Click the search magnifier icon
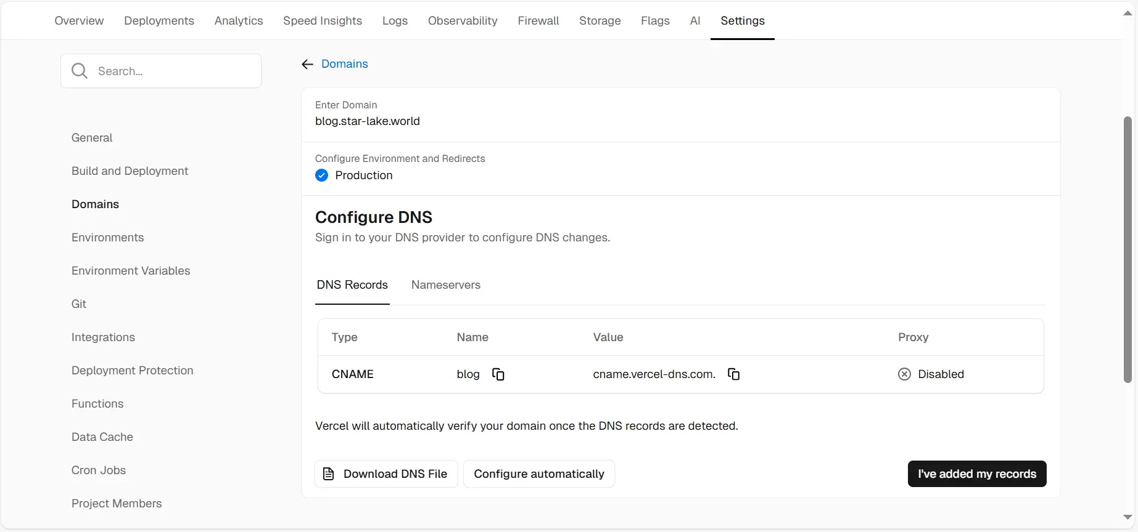 pos(80,71)
